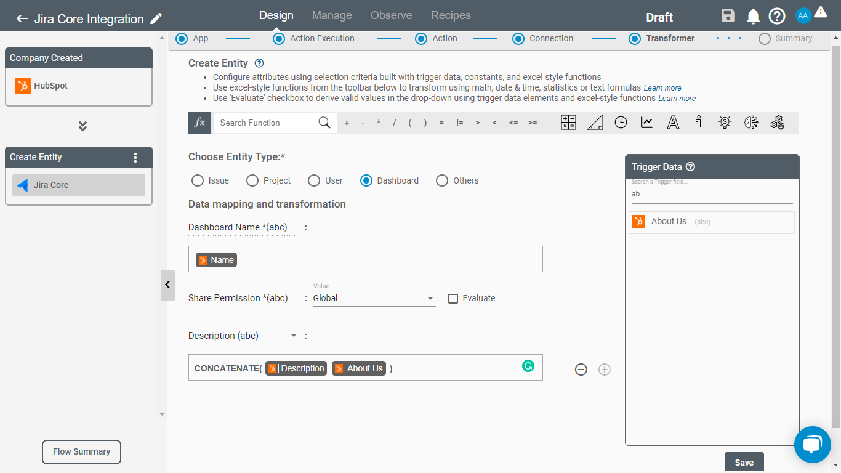Select About Us trigger field result
841x473 pixels.
(712, 222)
